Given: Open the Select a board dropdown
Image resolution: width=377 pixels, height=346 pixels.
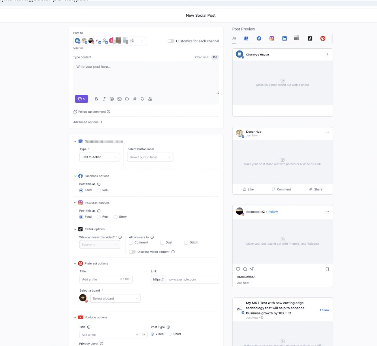Looking at the screenshot, I should click(x=115, y=299).
